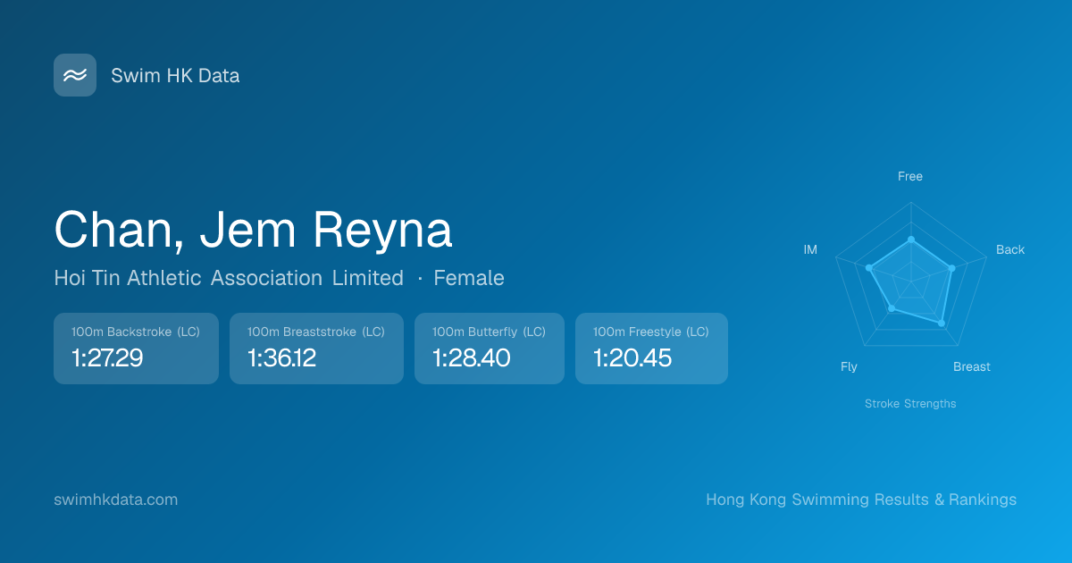Select the 100m Butterfly (LC) time card
The height and width of the screenshot is (563, 1072).
489,349
